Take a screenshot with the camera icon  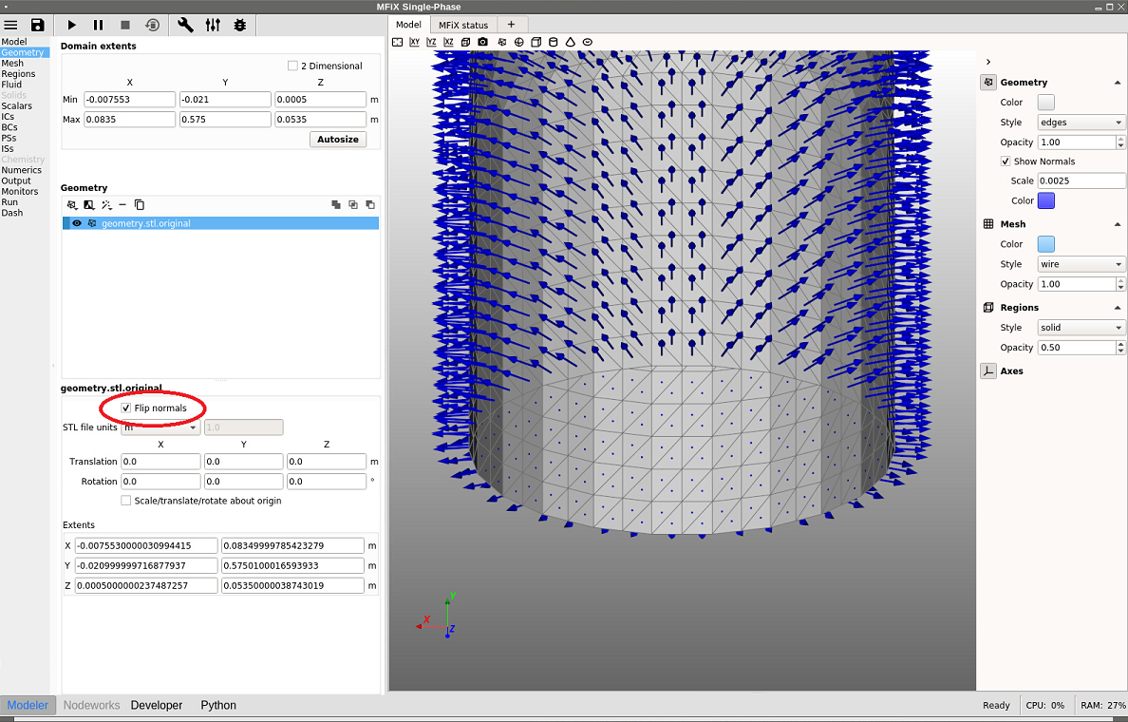point(482,42)
